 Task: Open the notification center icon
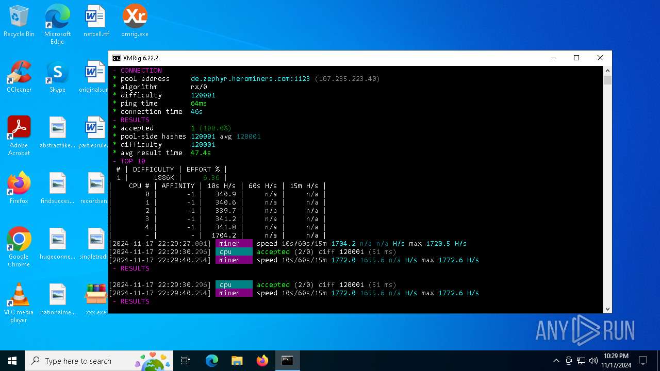[x=643, y=361]
